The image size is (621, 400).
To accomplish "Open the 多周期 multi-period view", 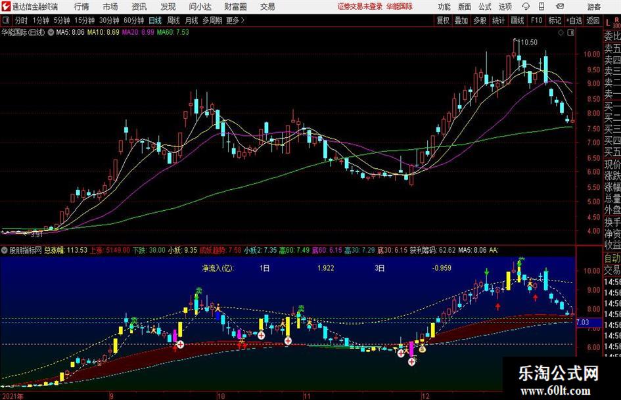I will point(212,20).
